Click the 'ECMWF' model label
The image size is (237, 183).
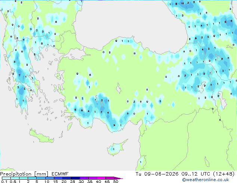coord(60,174)
